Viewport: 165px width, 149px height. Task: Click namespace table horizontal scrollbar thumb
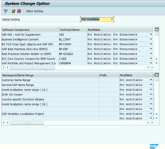27,123
